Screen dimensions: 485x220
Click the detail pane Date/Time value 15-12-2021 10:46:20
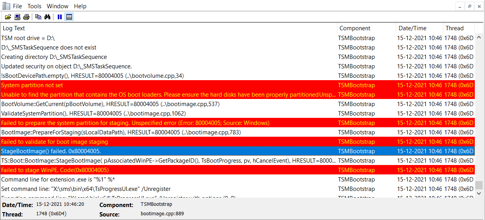click(x=60, y=204)
